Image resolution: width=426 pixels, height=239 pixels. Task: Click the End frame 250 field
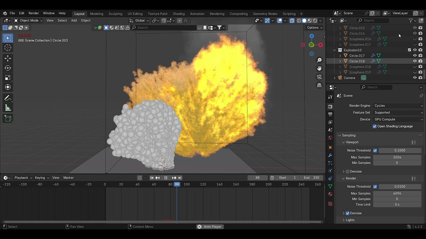coord(312,178)
